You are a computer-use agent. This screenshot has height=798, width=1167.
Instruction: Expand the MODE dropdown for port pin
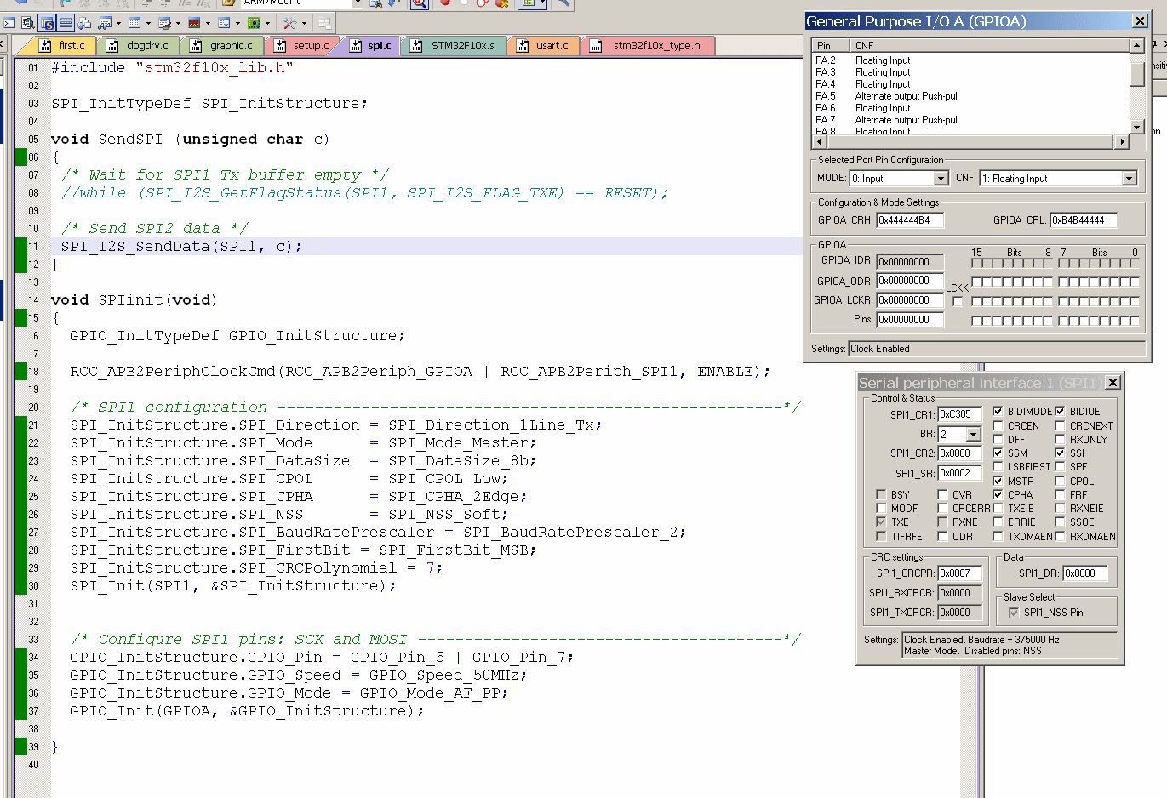click(941, 179)
